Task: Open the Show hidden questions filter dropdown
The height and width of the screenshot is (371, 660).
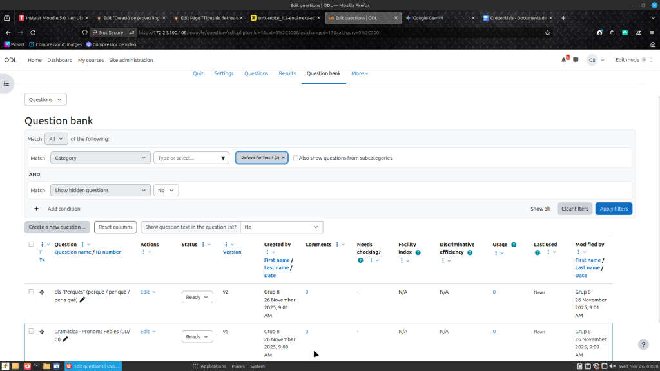Action: (101, 190)
